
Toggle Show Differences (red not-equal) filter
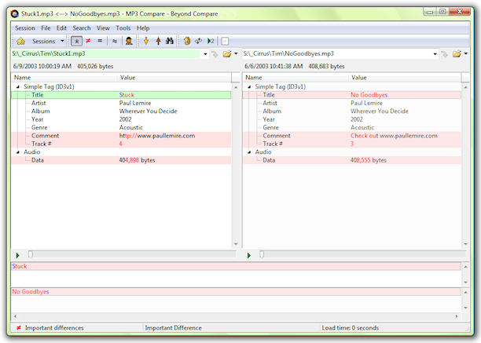(x=88, y=41)
